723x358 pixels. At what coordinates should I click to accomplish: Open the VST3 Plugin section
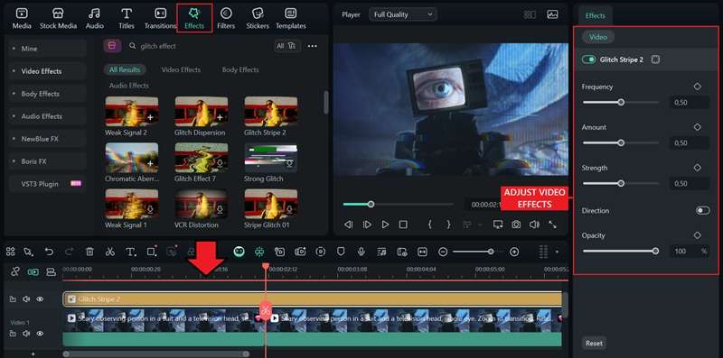[48, 184]
